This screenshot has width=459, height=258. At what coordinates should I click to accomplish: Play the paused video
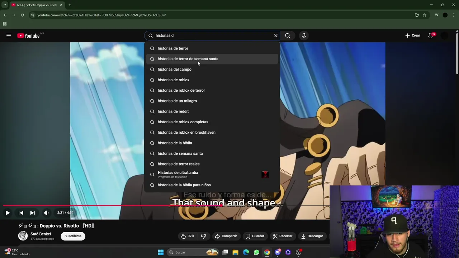point(8,212)
